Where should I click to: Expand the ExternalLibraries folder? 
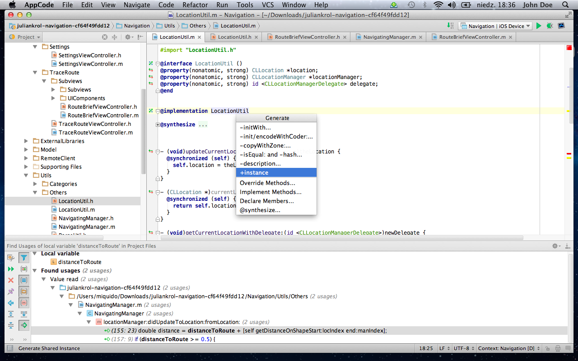click(26, 141)
